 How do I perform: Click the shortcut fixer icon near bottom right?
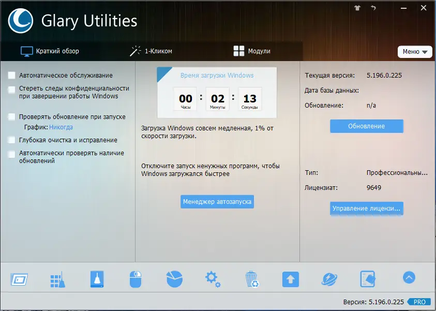point(368,278)
